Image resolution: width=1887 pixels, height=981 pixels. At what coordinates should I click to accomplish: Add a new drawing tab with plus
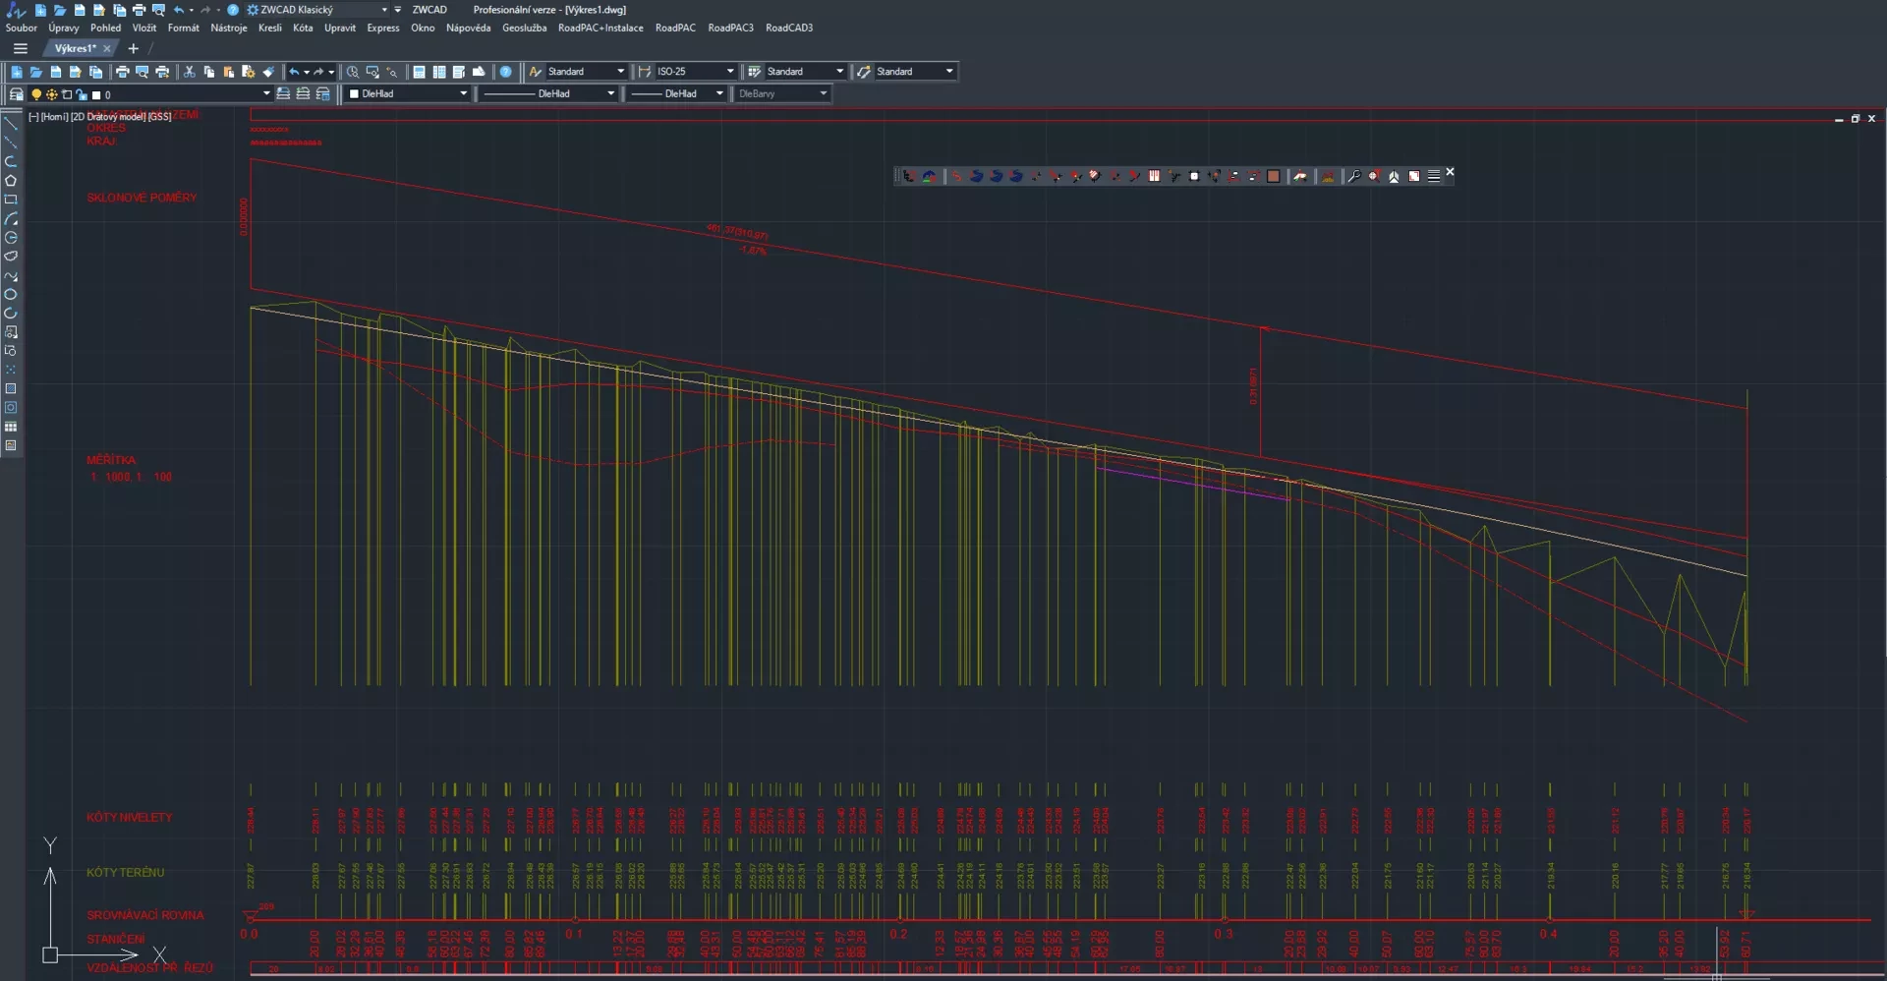pyautogui.click(x=134, y=48)
